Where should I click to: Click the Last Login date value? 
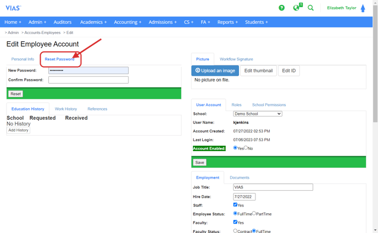coord(252,140)
